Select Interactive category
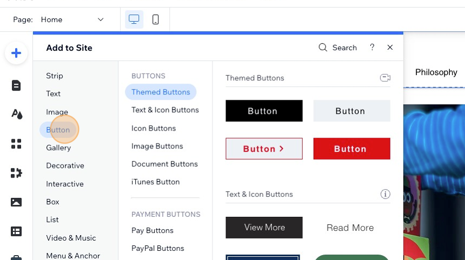 point(65,184)
